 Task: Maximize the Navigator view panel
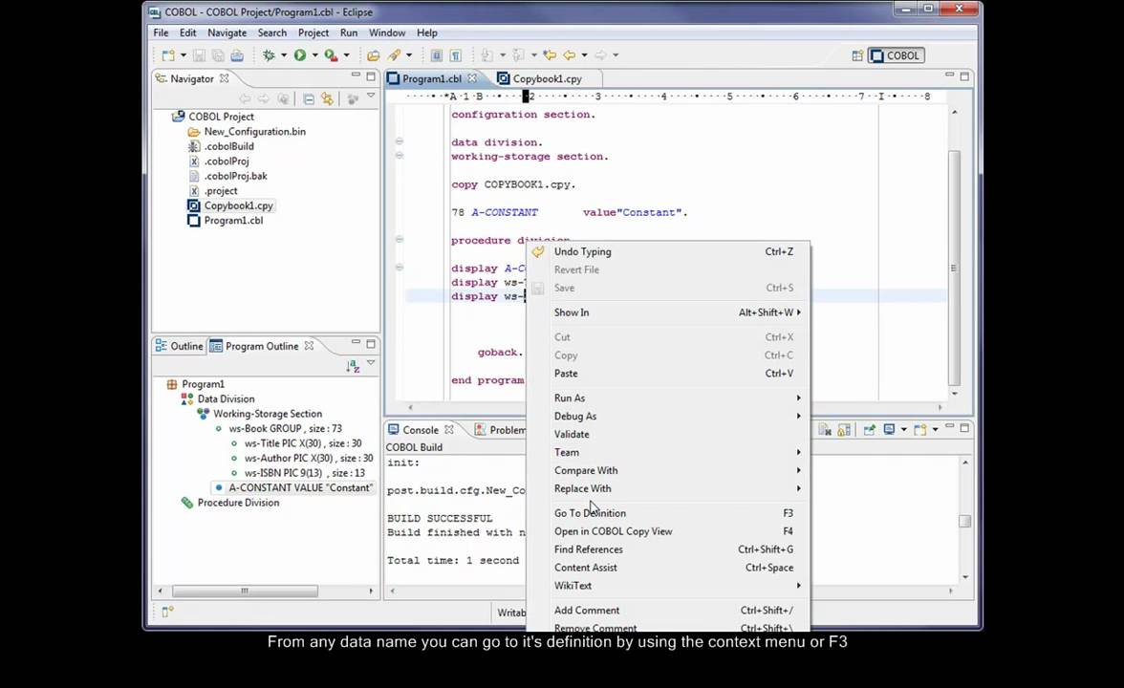click(371, 76)
